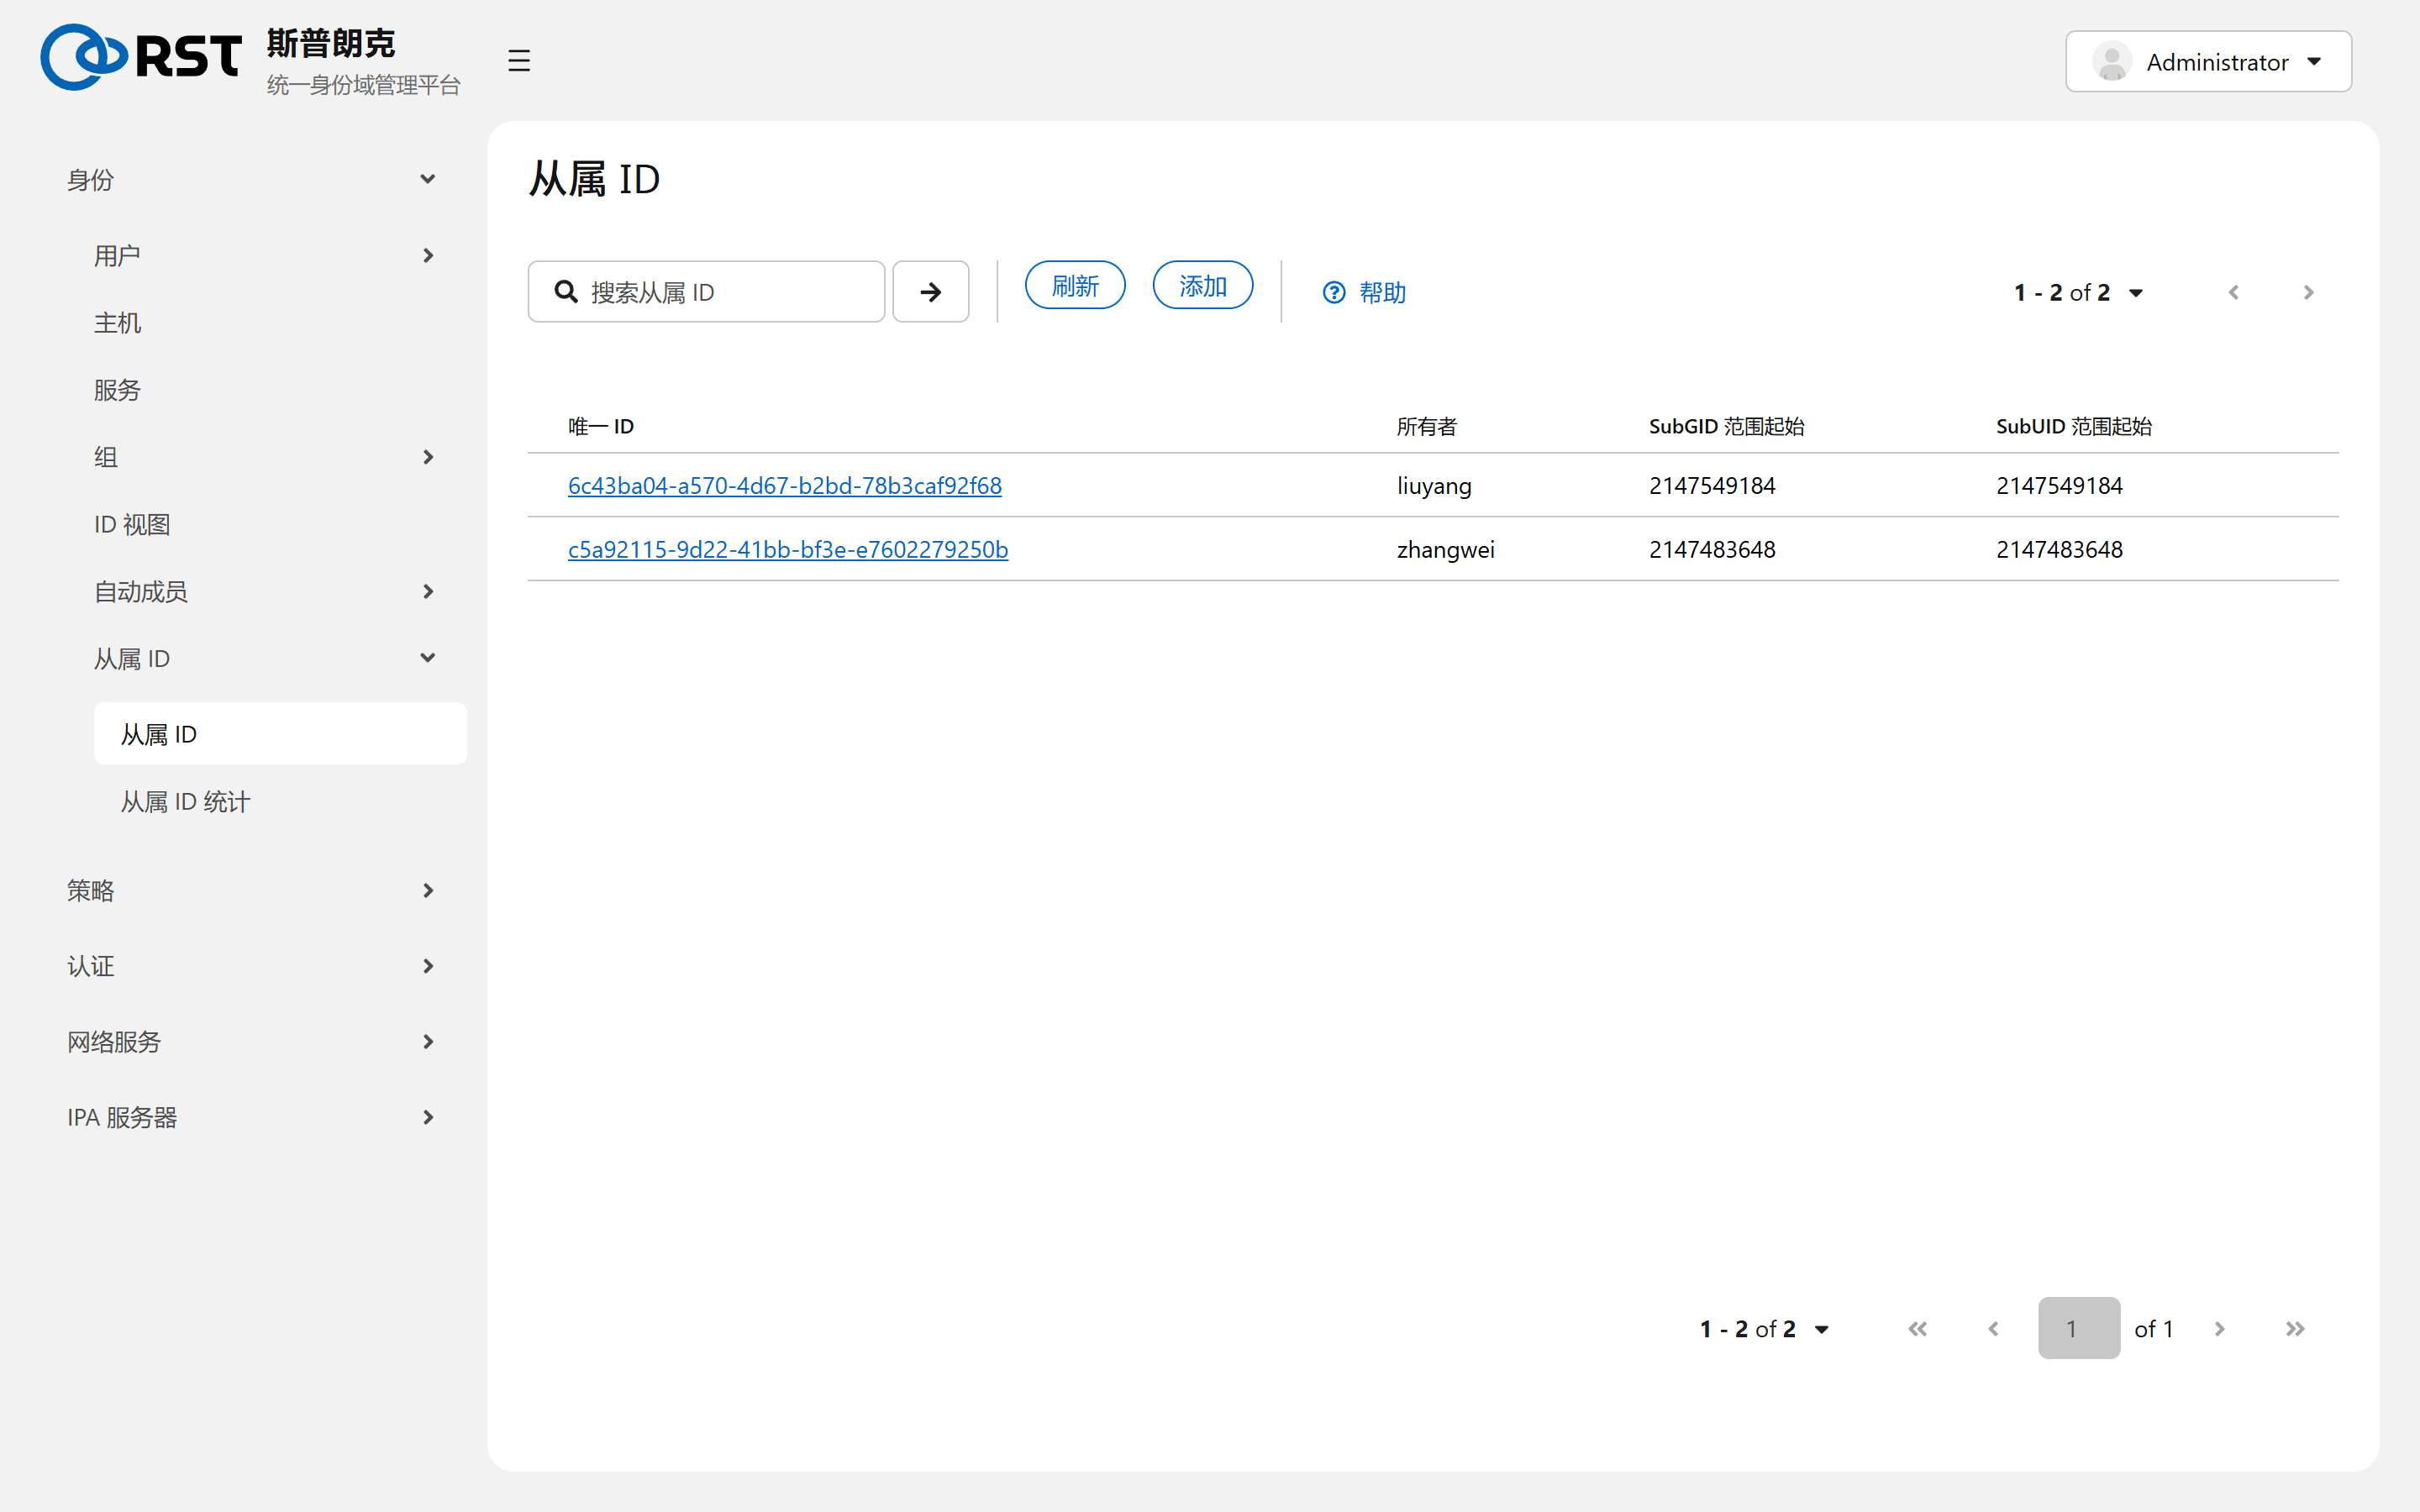The image size is (2420, 1512).
Task: Select the highlighted 从属 ID submenu item
Action: pyautogui.click(x=280, y=734)
